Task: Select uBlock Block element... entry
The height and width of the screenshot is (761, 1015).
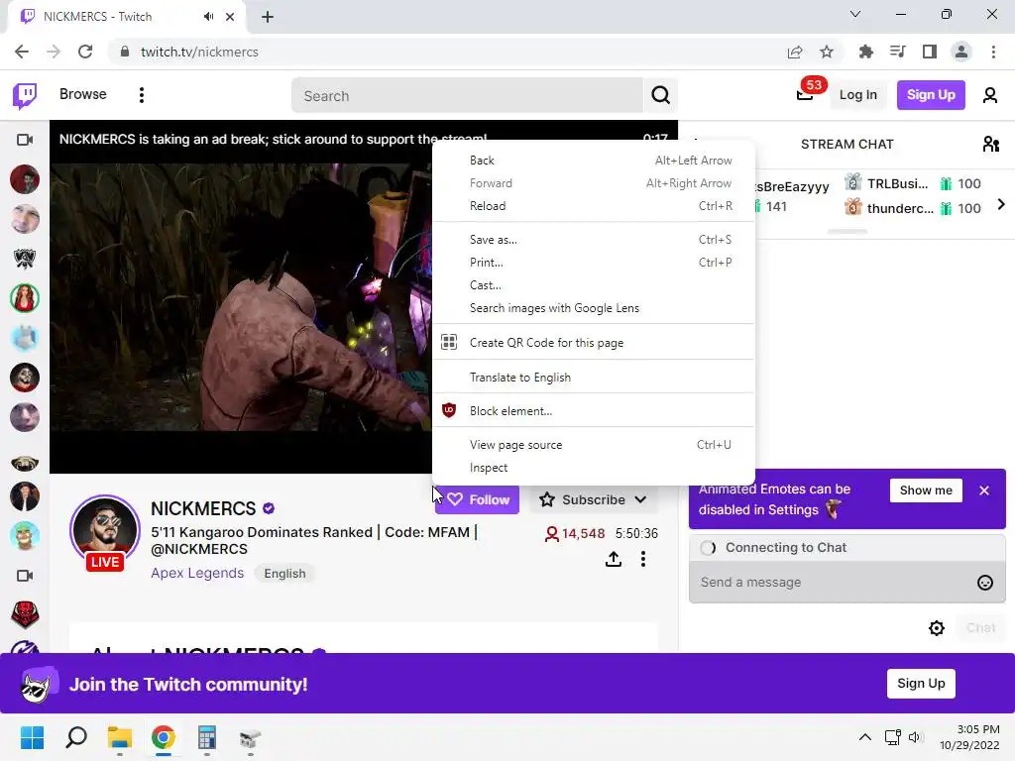Action: tap(593, 411)
